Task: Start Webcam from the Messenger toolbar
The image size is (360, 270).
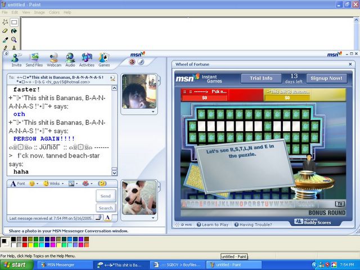Action: pos(54,60)
